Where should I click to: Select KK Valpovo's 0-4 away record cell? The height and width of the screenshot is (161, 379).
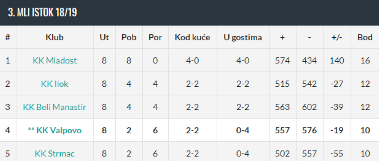[x=243, y=130]
